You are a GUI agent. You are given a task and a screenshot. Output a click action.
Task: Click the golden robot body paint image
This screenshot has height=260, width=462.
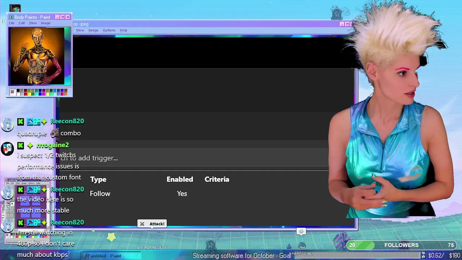click(x=37, y=56)
